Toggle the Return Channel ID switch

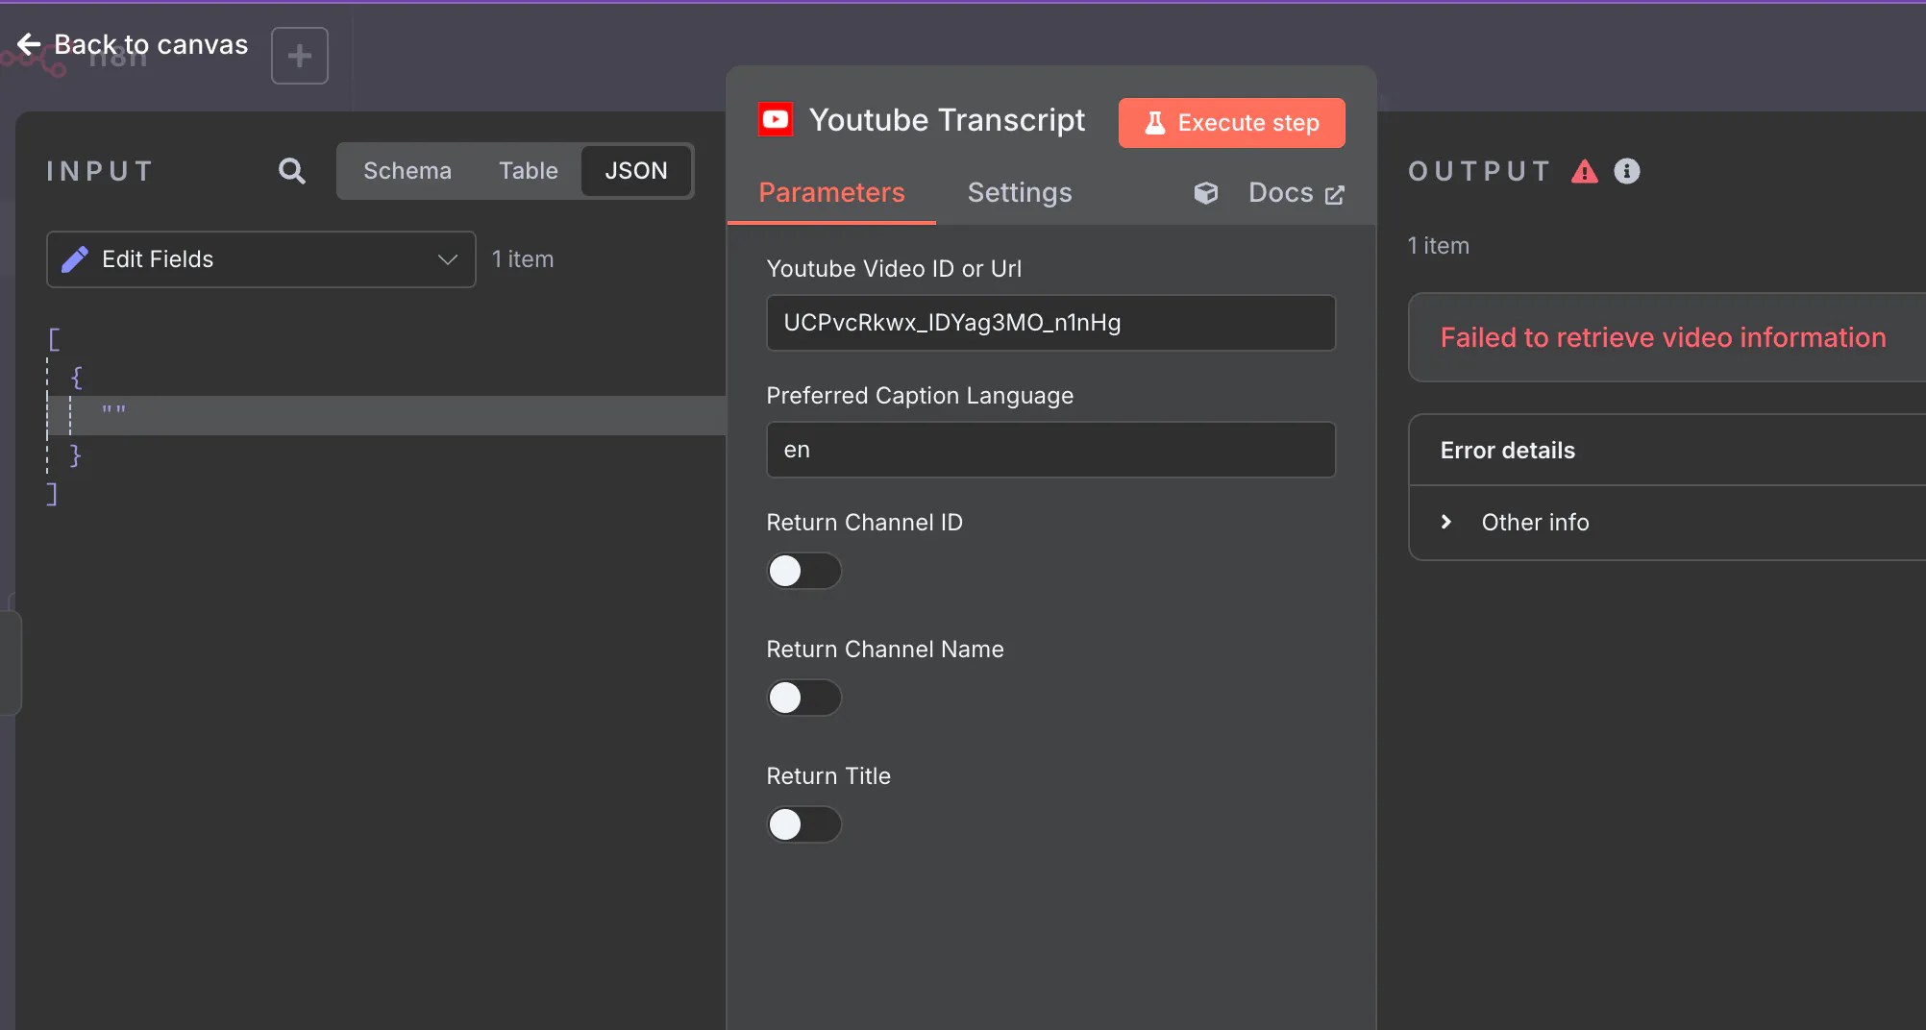point(804,571)
